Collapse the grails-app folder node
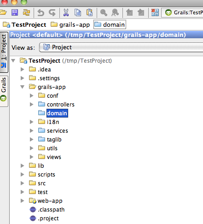 pos(23,87)
